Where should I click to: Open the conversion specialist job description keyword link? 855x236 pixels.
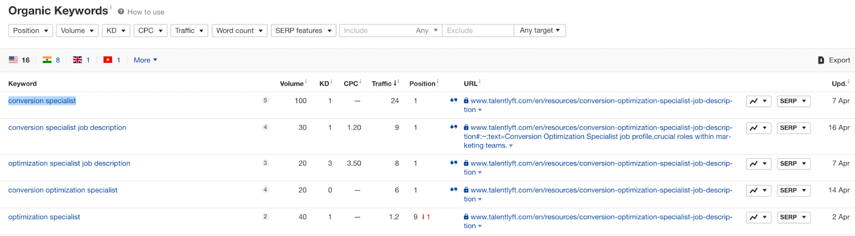[67, 128]
